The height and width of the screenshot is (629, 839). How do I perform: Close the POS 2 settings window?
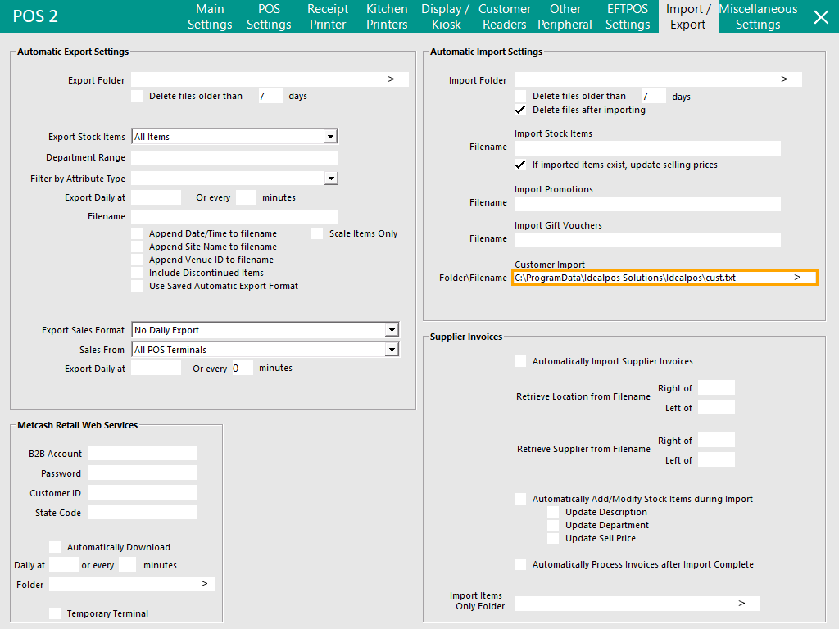[820, 16]
